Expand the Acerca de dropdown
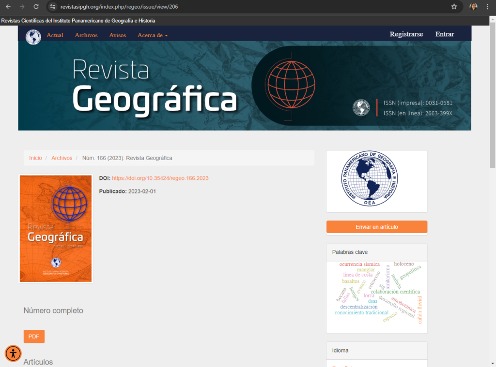496x367 pixels. 153,35
